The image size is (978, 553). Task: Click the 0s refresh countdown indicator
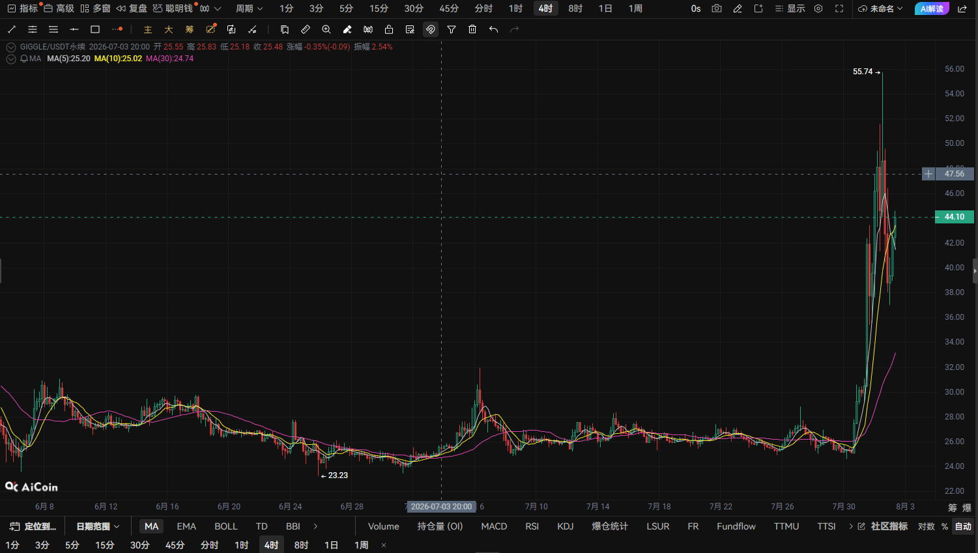[x=696, y=8]
